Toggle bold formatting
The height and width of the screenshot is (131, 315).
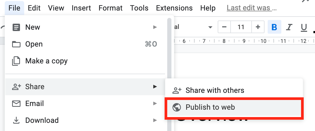274,27
